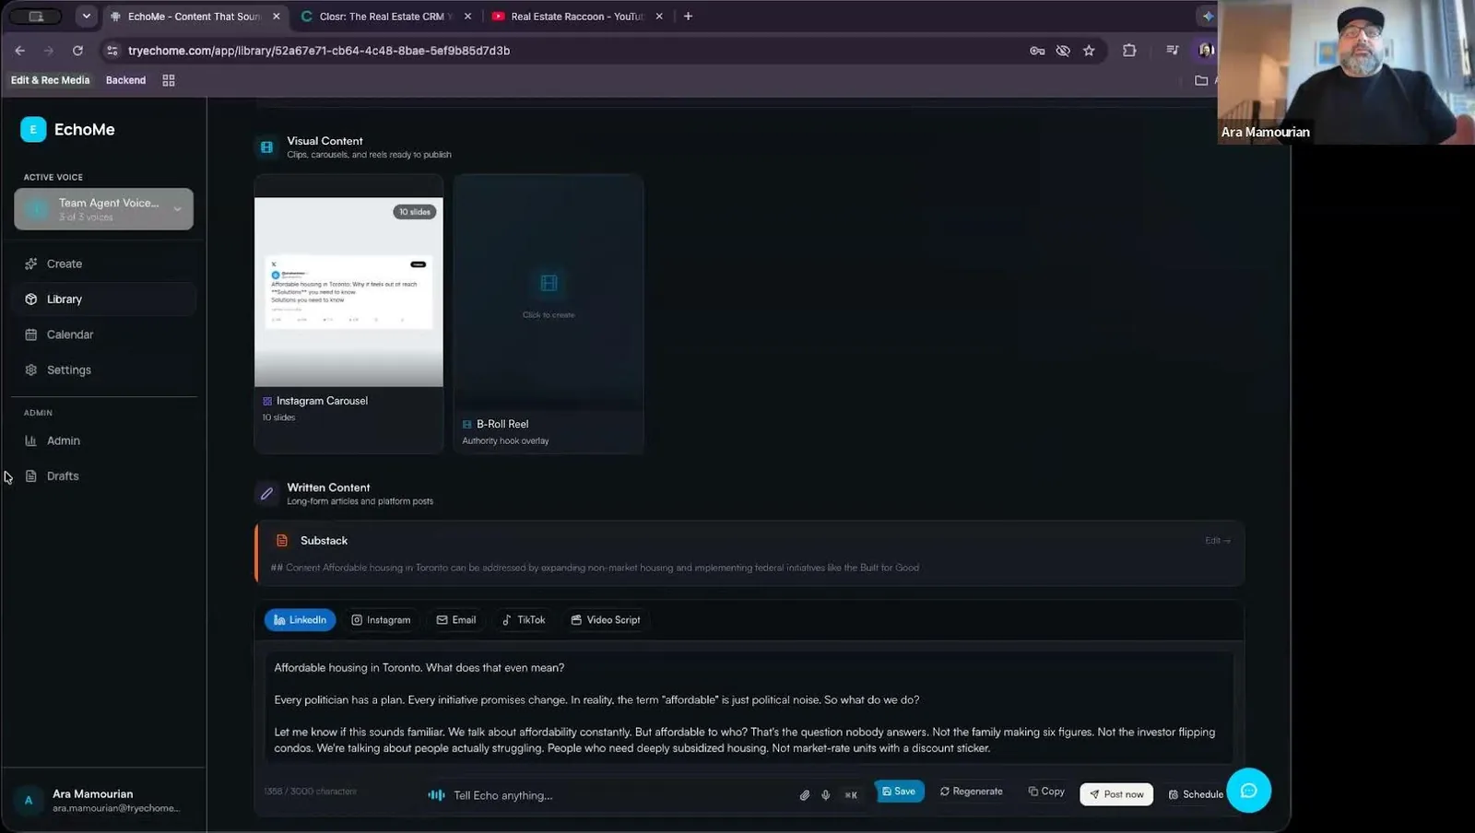Open a new browser tab
Screen dimensions: 1475x833
688,17
